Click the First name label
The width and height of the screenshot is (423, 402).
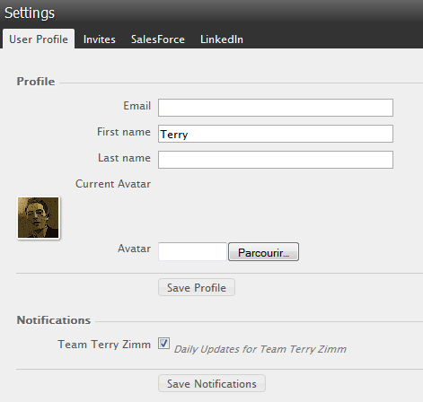(124, 132)
